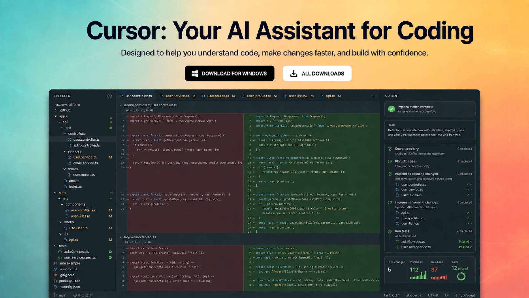The height and width of the screenshot is (298, 529).
Task: Switch to the user-list.tsx tab
Action: click(298, 96)
